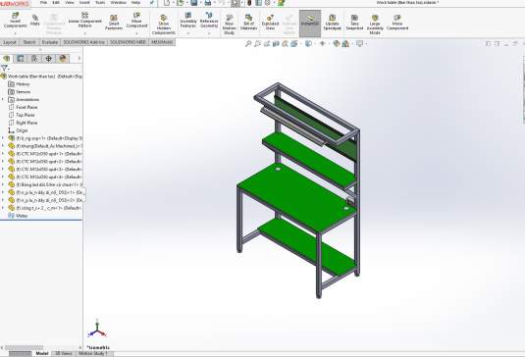Click the Insert Components tool

coord(15,21)
